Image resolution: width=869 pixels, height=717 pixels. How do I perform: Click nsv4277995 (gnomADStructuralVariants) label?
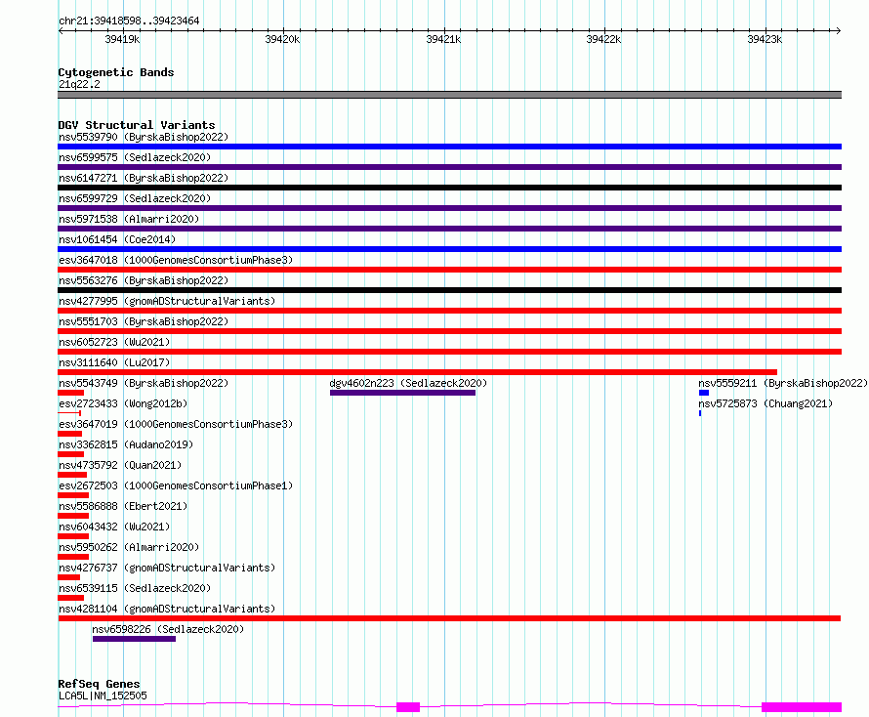tap(167, 301)
